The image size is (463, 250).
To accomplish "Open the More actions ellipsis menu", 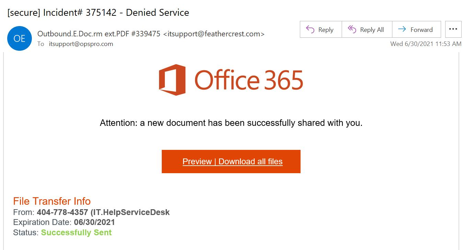I will click(453, 29).
